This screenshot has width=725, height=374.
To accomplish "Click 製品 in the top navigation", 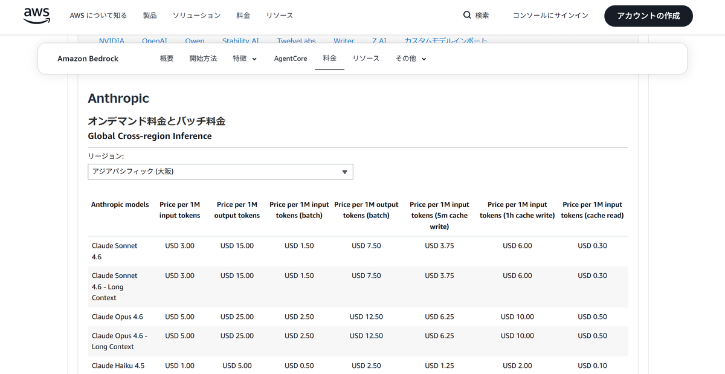I will click(x=150, y=16).
